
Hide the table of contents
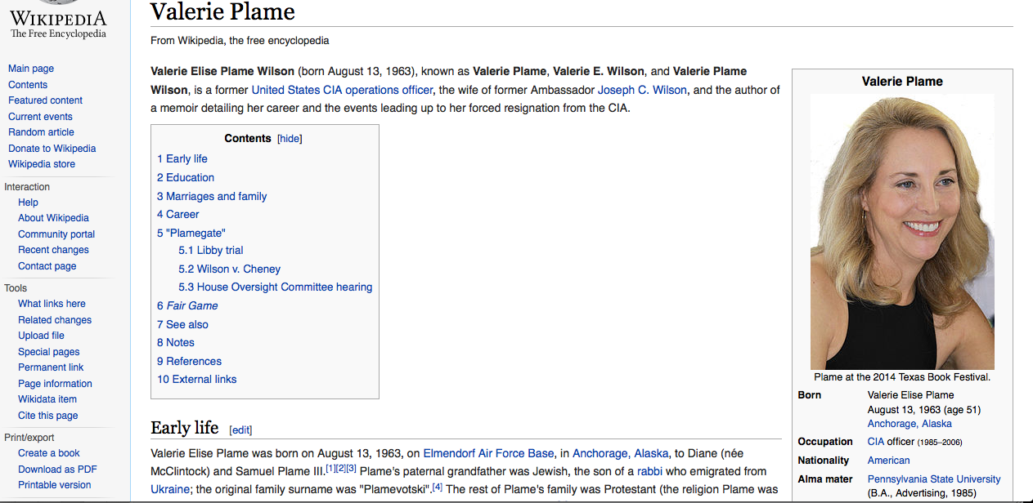pyautogui.click(x=290, y=139)
